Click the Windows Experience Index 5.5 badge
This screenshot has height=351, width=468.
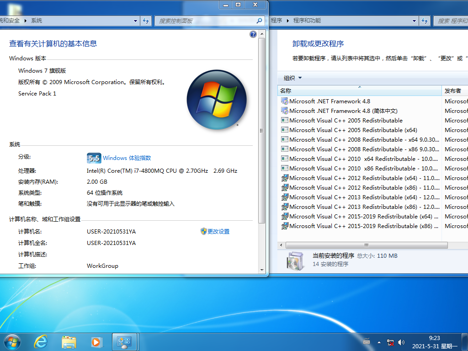(x=94, y=158)
